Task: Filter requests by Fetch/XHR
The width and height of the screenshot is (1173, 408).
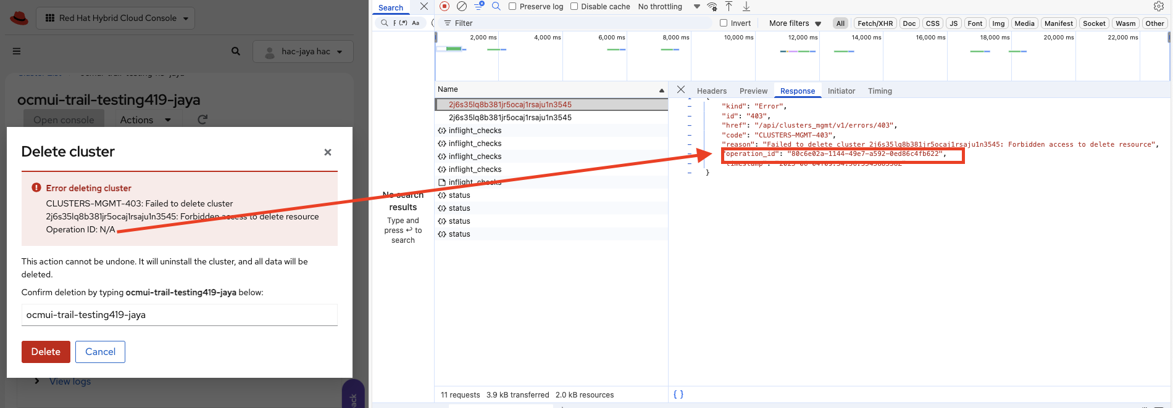Action: point(875,23)
